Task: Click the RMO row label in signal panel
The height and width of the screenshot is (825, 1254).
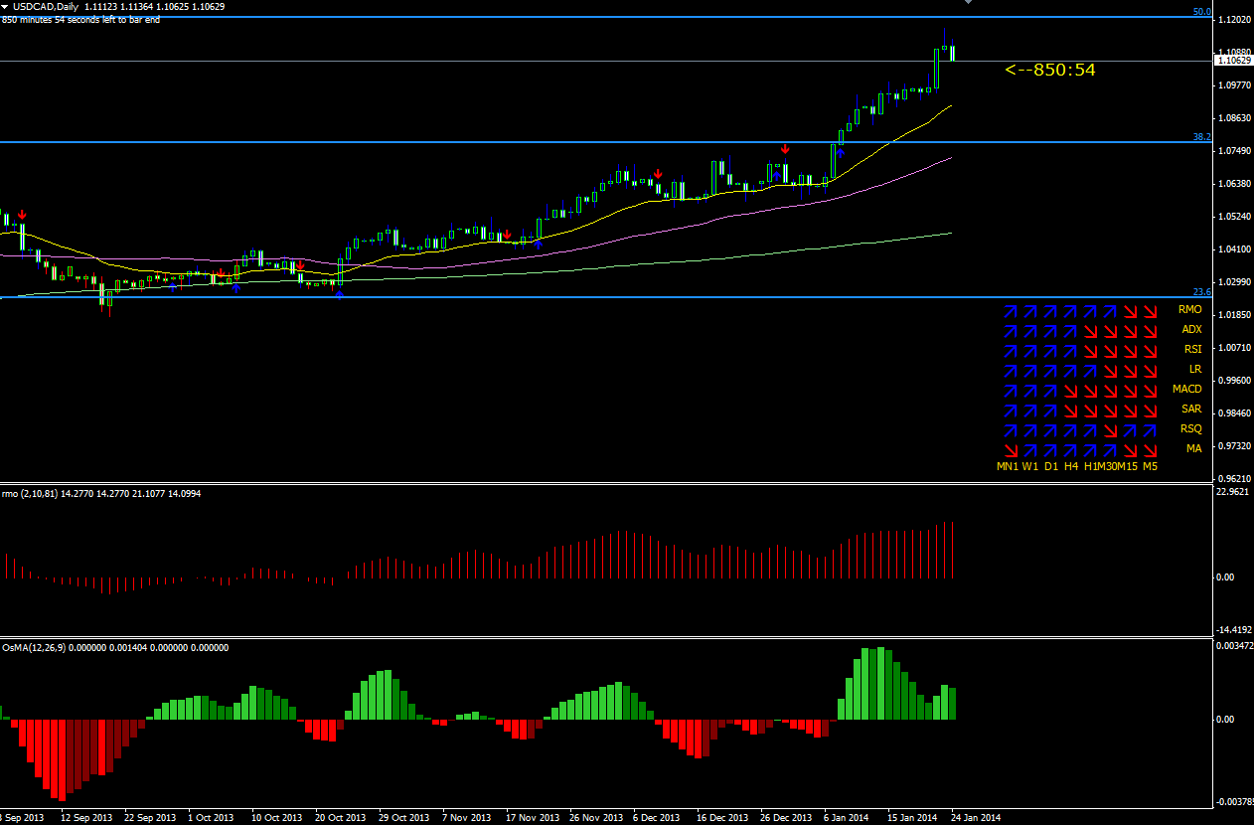Action: pos(1189,310)
